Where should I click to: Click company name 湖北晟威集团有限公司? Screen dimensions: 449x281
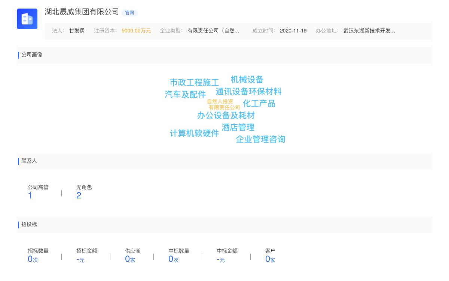pos(82,12)
